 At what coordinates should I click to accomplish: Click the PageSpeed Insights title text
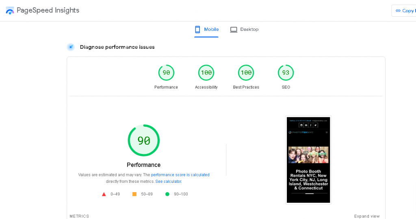[x=48, y=10]
